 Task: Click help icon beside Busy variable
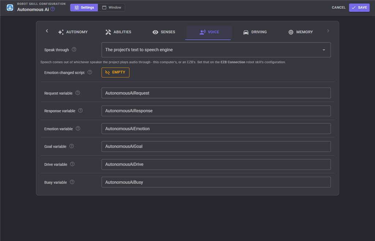(72, 182)
